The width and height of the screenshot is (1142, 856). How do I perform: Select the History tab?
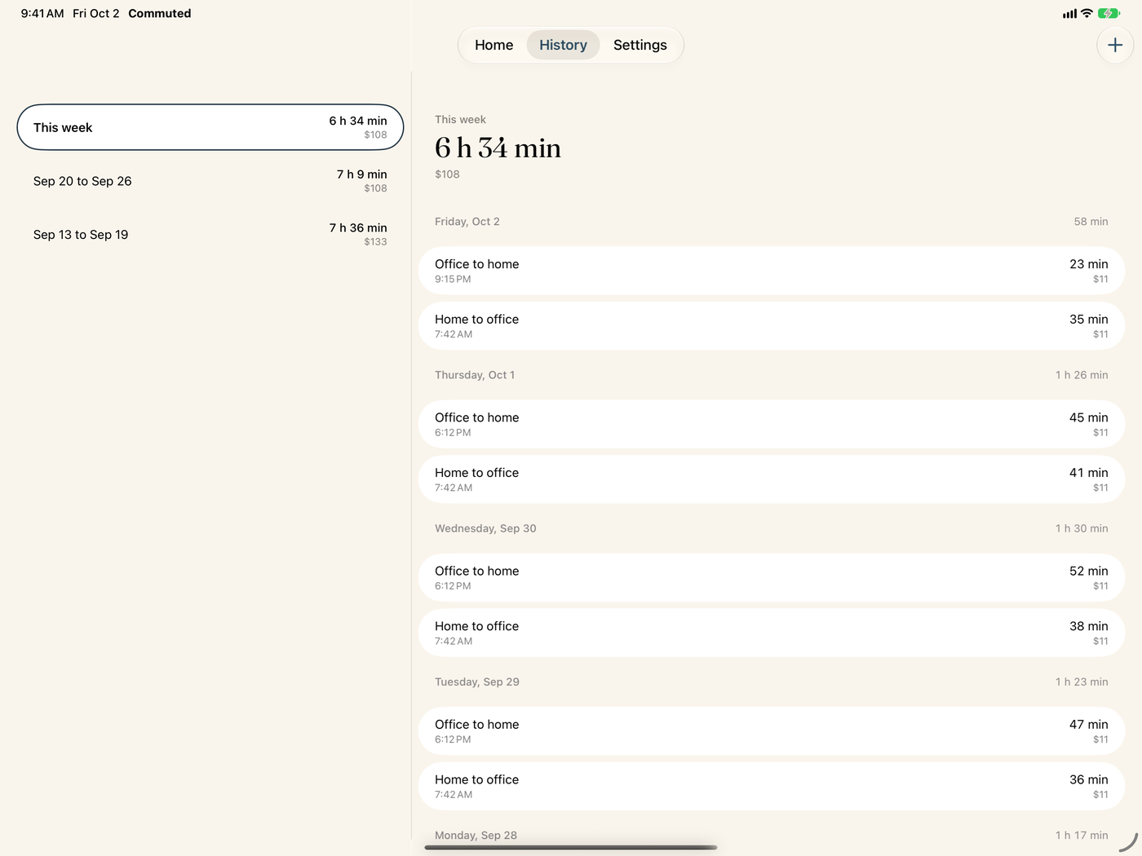[x=563, y=45]
